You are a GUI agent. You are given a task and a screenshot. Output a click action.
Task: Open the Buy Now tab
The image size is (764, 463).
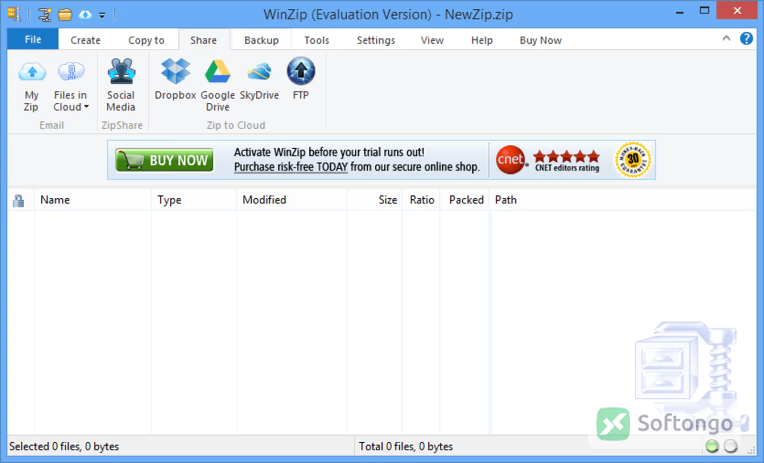(540, 40)
